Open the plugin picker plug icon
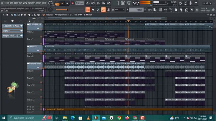 [181, 10]
